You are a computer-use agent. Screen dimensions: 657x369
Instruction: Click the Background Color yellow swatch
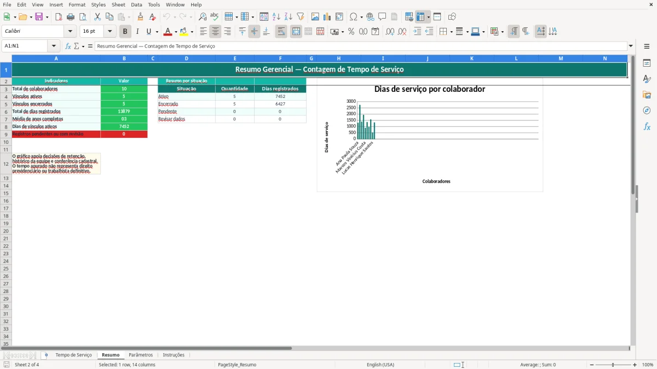[x=184, y=32]
